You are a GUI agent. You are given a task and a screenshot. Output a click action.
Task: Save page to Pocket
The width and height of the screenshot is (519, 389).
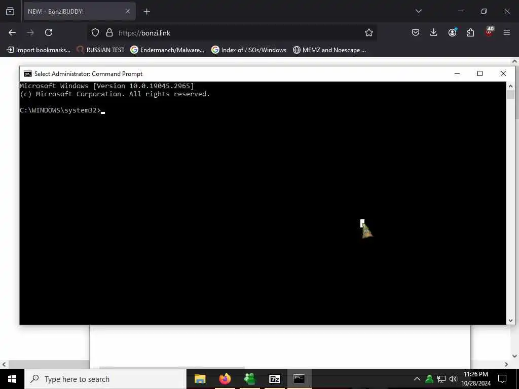[416, 33]
